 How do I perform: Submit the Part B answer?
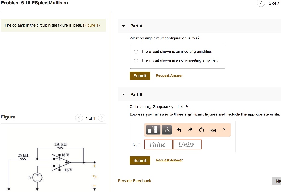(140, 160)
